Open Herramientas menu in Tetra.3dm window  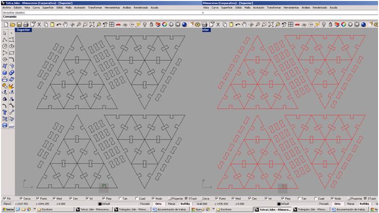pos(112,8)
